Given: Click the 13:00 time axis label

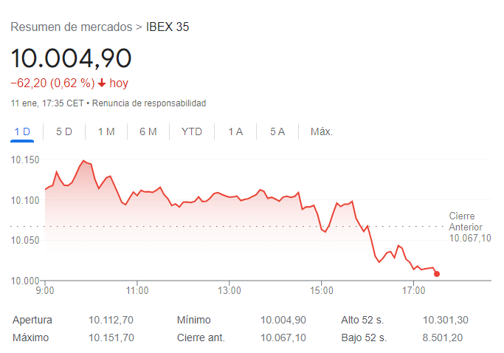Looking at the screenshot, I should point(229,290).
